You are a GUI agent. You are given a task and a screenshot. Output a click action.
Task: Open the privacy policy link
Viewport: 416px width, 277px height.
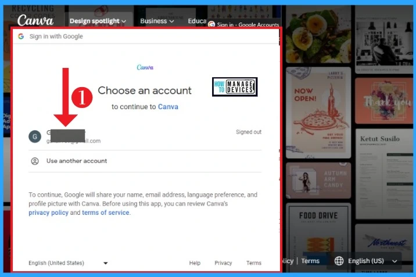(49, 213)
